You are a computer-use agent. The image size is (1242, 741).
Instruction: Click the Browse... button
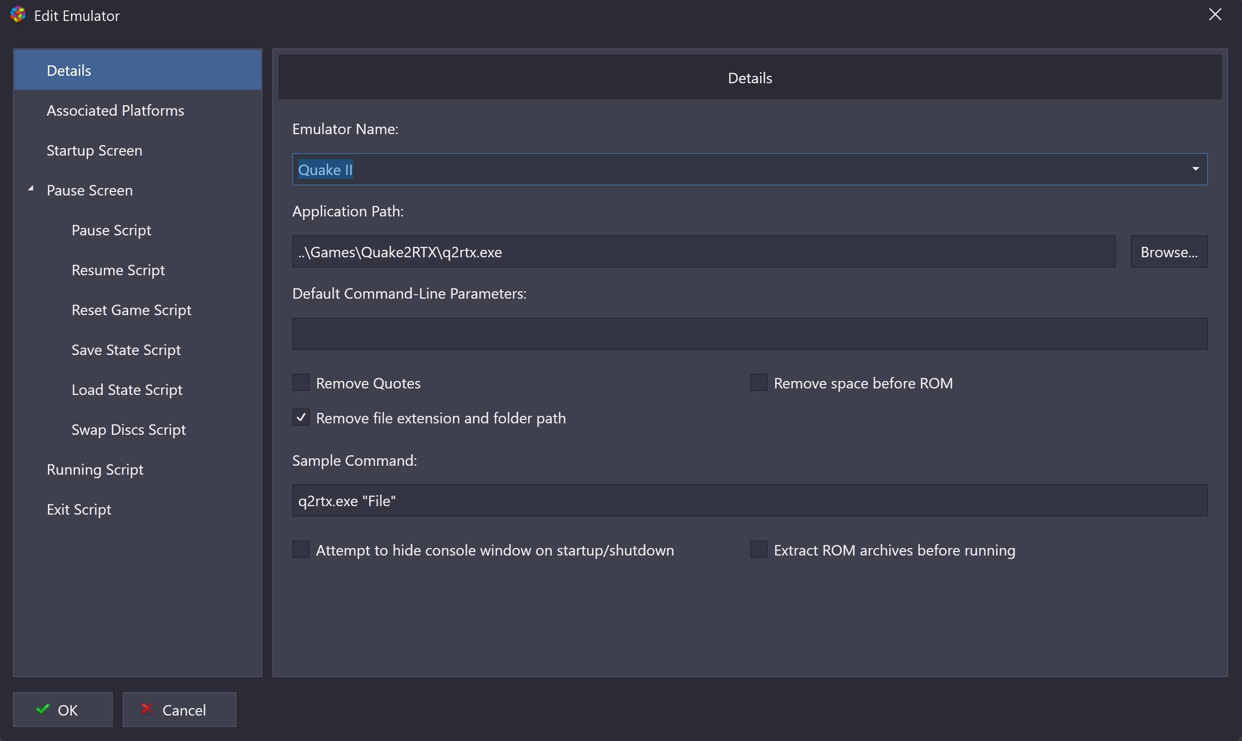click(x=1169, y=252)
